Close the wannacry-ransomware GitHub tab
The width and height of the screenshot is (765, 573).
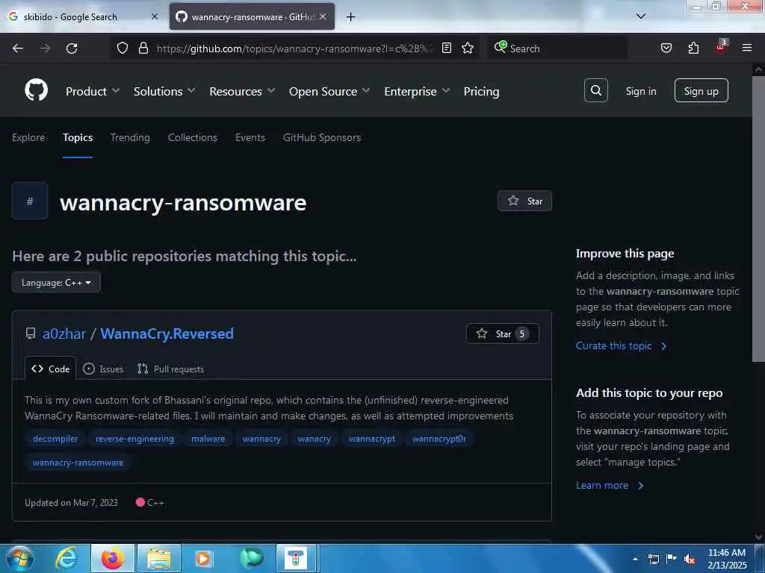(x=323, y=16)
